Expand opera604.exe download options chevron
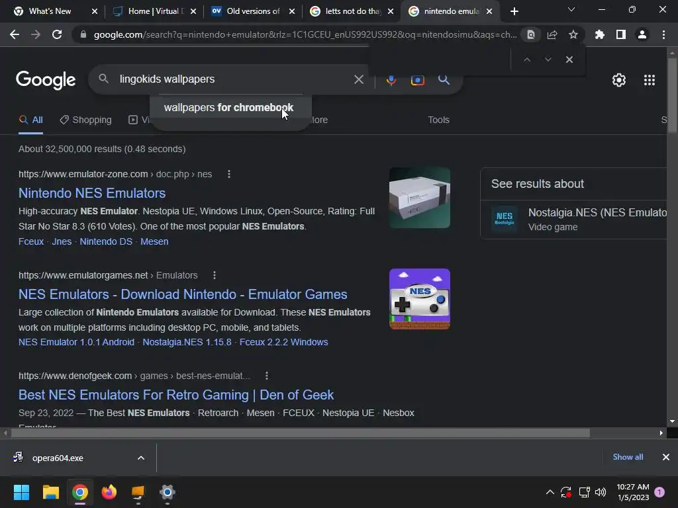Screen dimensions: 678x508 [x=141, y=458]
